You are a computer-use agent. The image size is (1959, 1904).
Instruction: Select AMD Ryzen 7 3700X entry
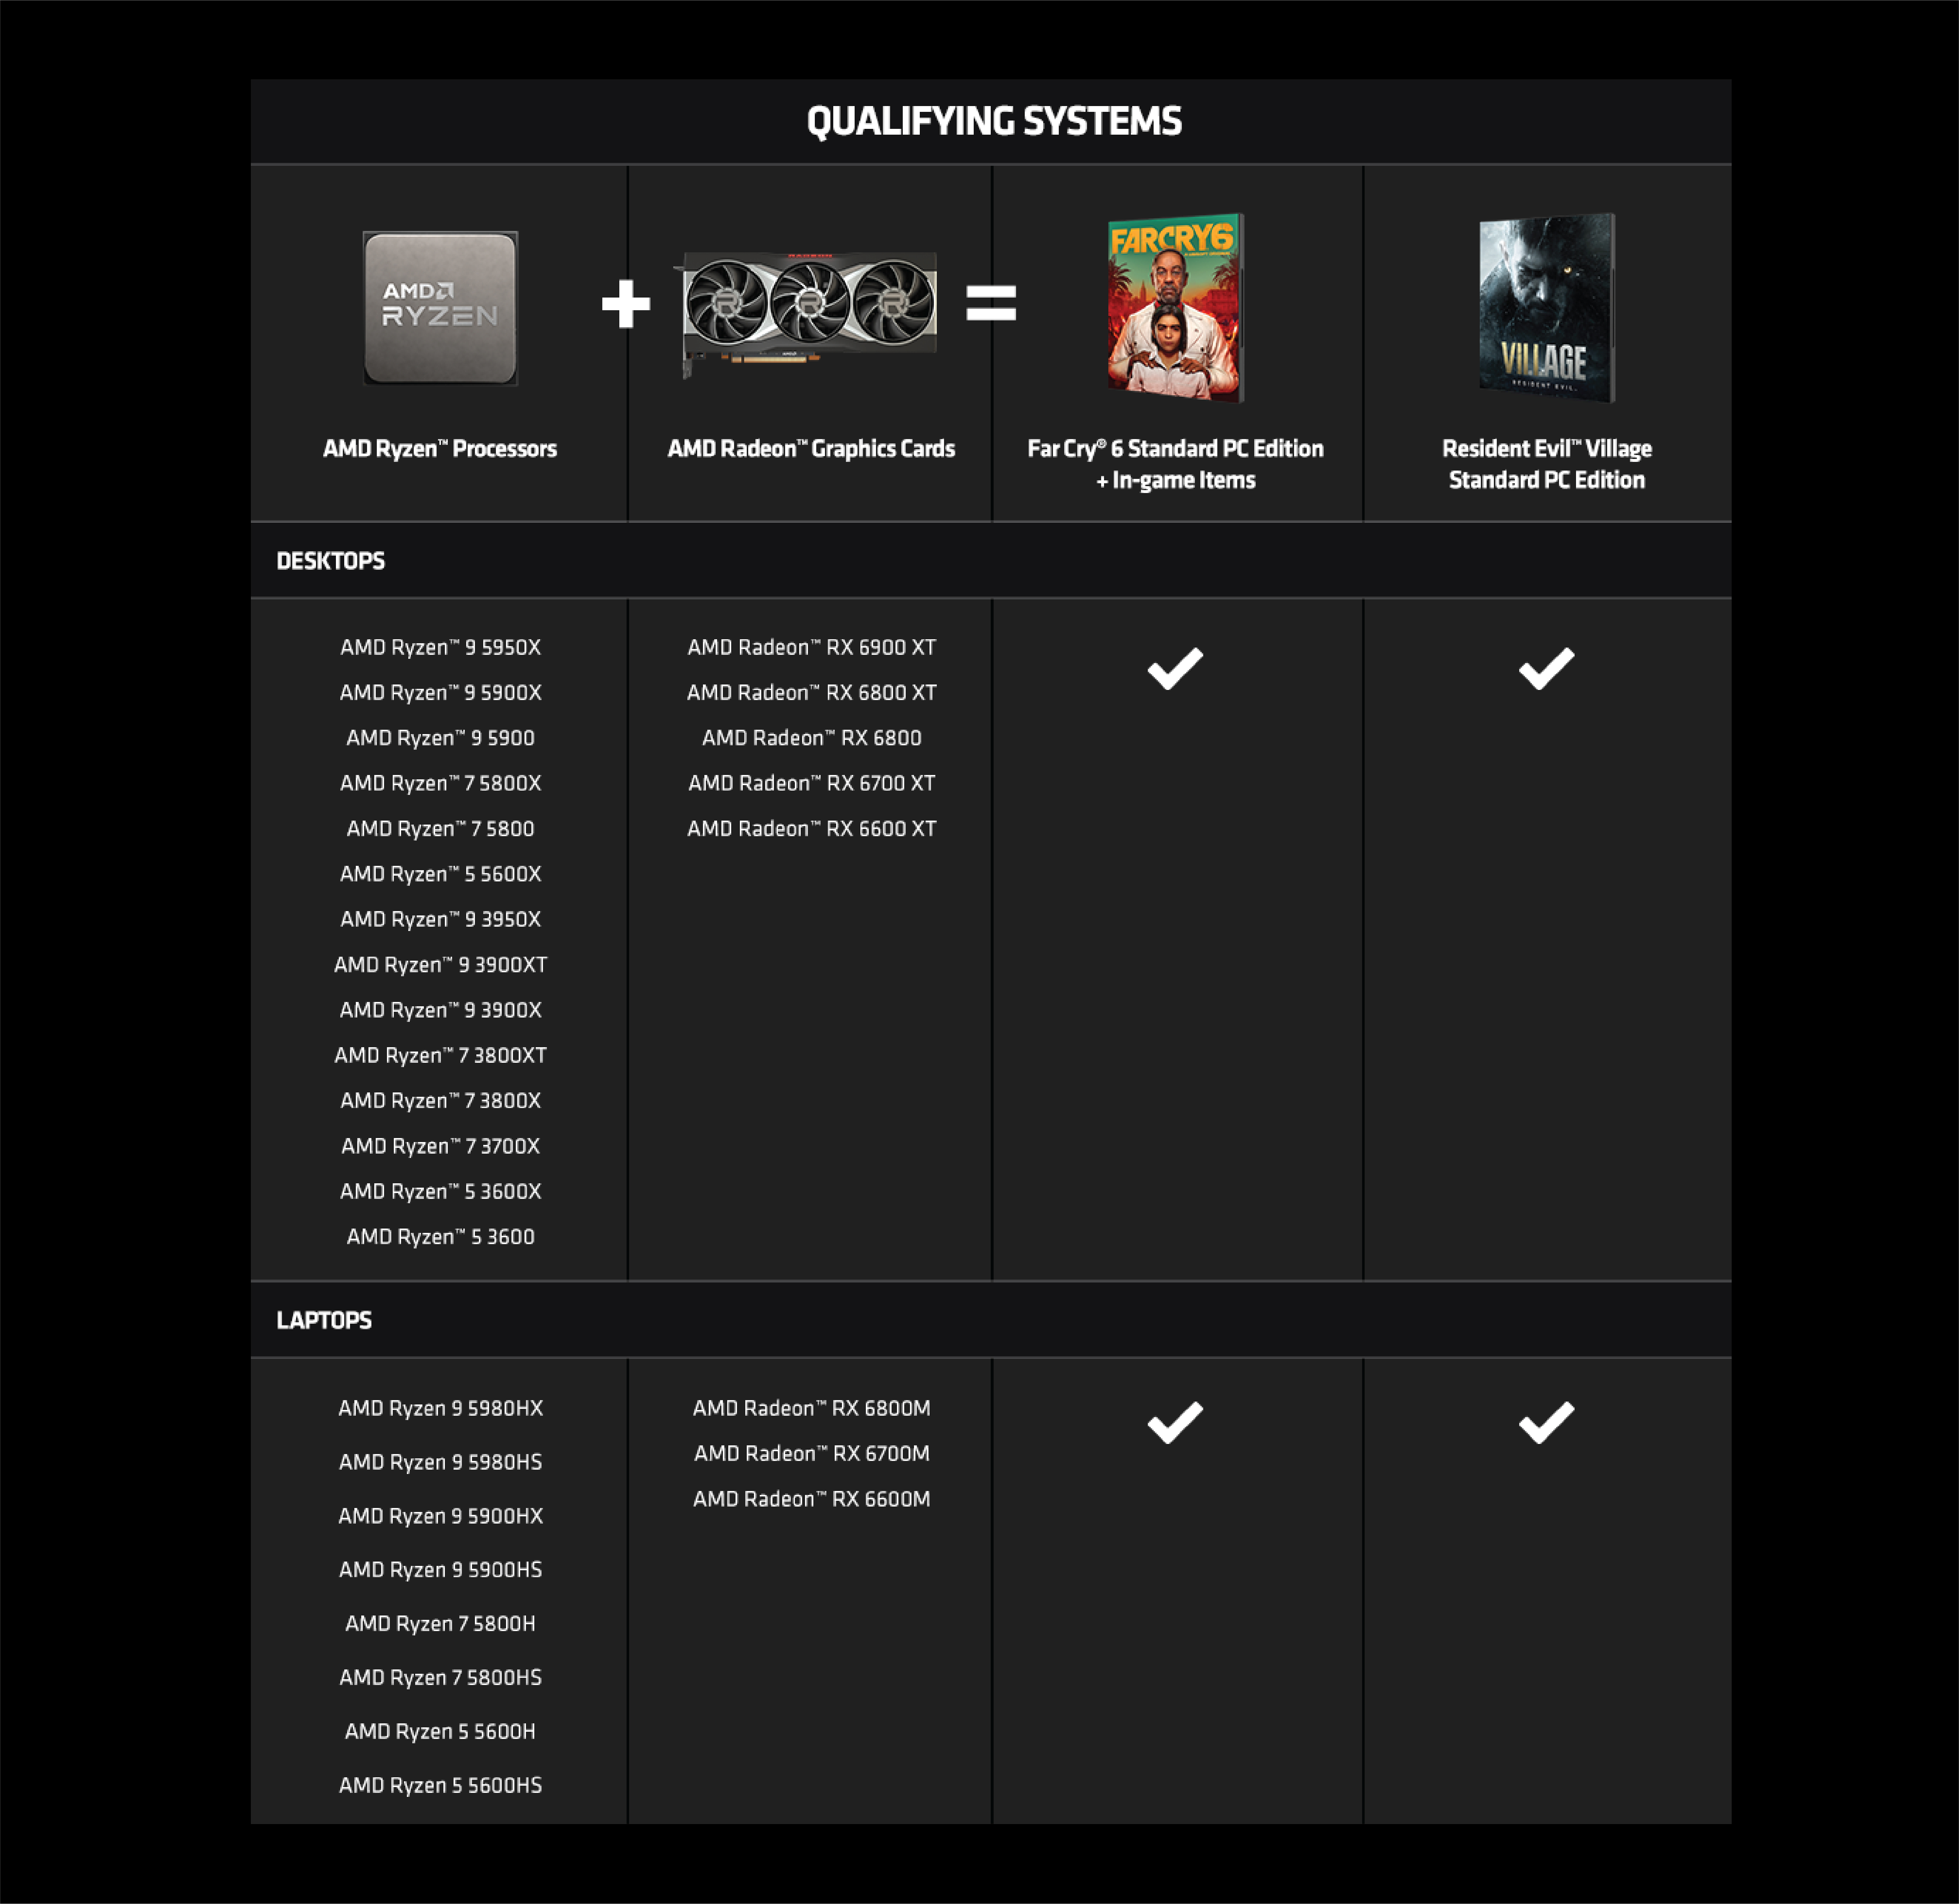click(x=440, y=1146)
